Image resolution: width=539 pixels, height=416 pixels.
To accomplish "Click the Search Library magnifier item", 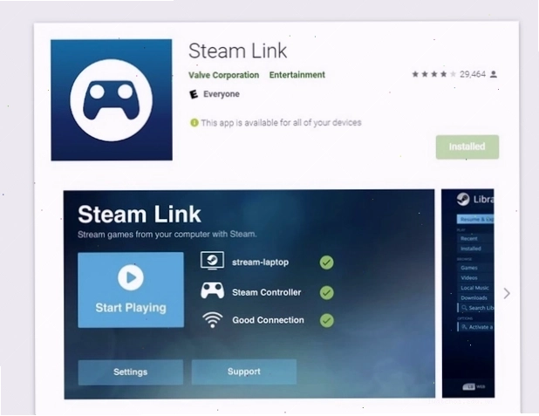I will 475,308.
